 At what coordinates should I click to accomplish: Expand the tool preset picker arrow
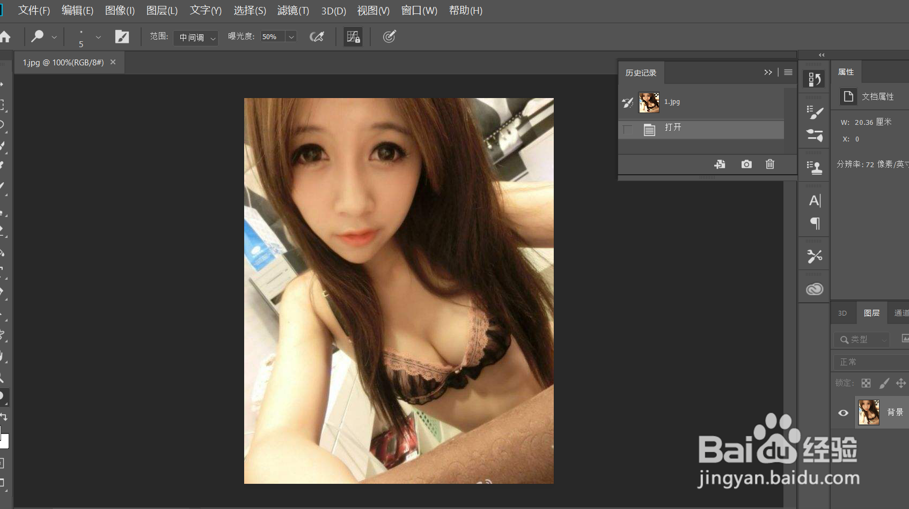54,37
